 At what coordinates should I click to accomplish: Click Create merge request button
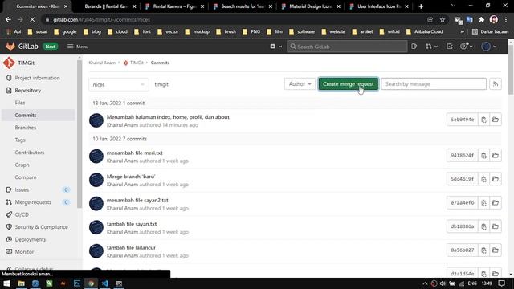348,84
